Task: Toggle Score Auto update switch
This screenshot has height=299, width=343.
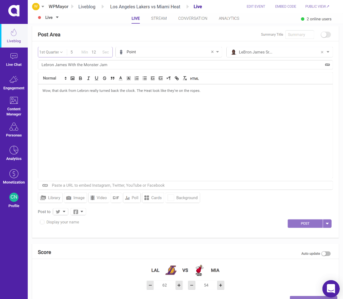Action: (x=326, y=254)
